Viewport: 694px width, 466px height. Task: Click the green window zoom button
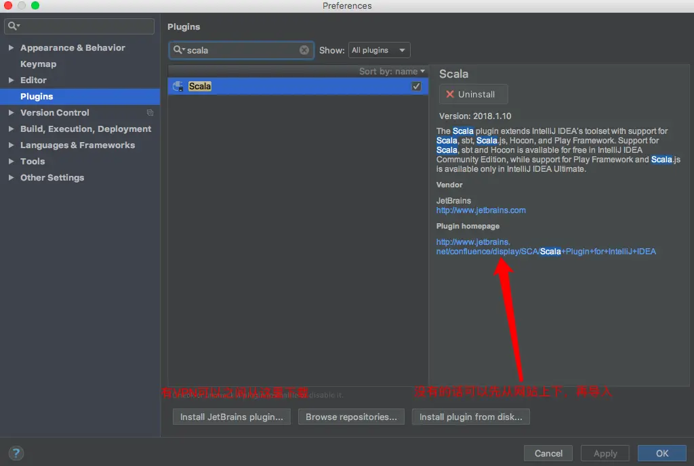[x=35, y=5]
